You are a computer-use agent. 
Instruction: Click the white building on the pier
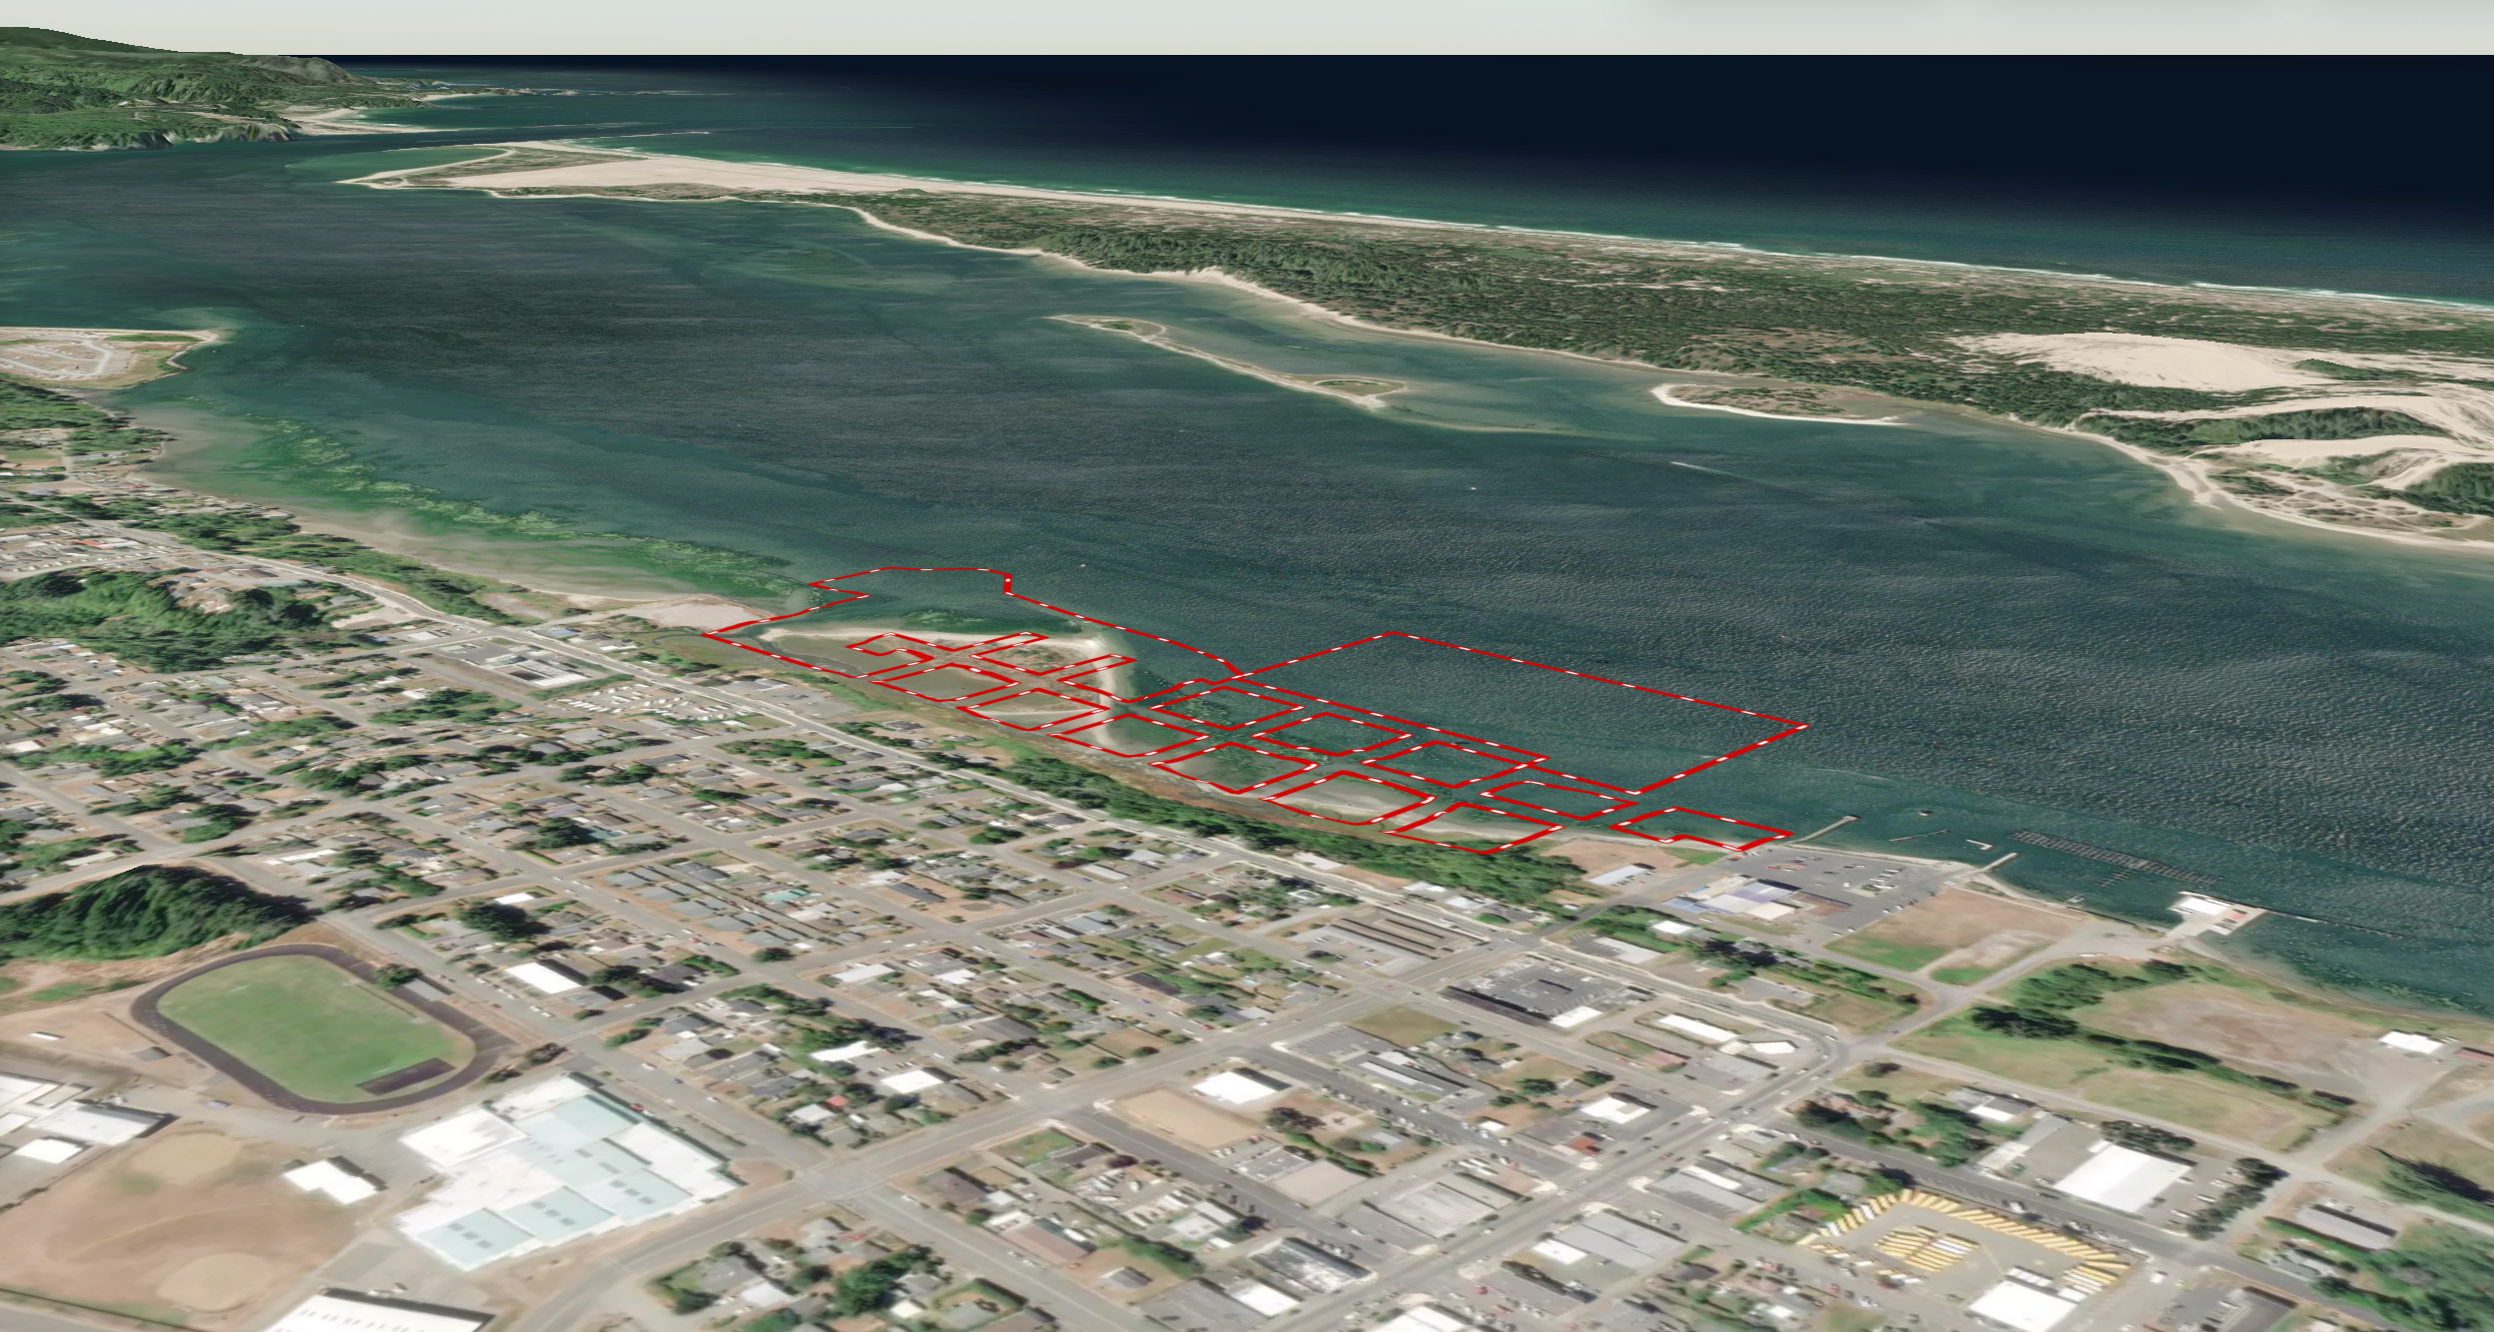(x=2201, y=907)
